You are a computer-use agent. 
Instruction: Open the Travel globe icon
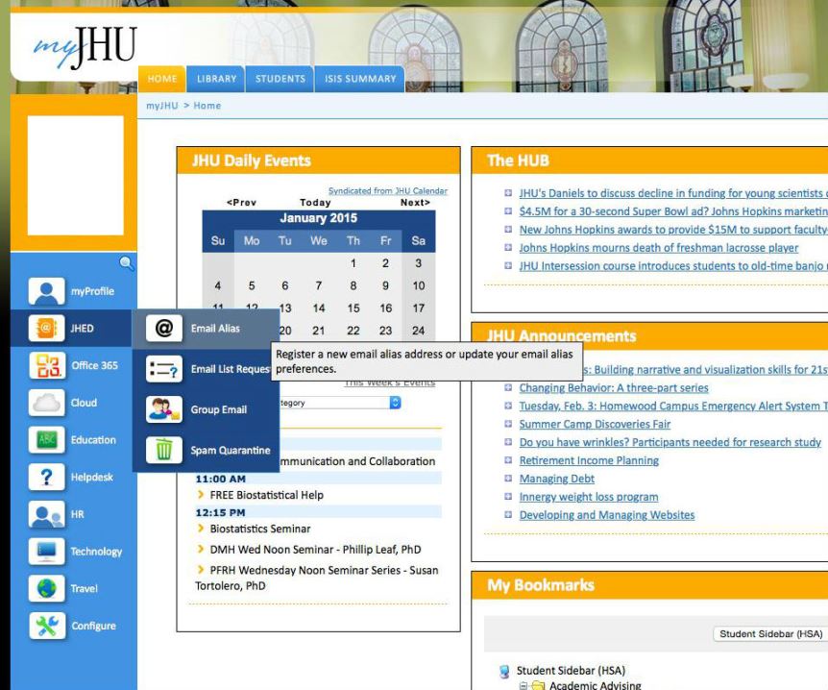[46, 588]
